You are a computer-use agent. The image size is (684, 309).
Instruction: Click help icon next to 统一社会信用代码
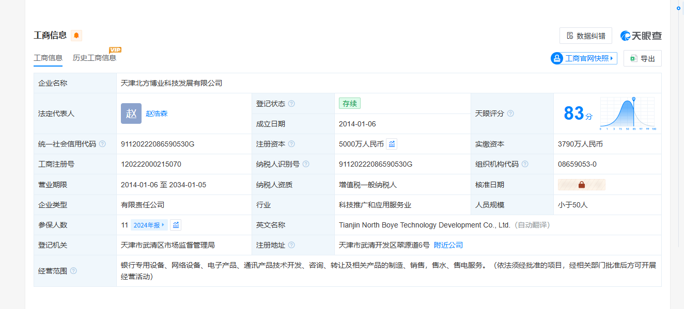point(102,144)
